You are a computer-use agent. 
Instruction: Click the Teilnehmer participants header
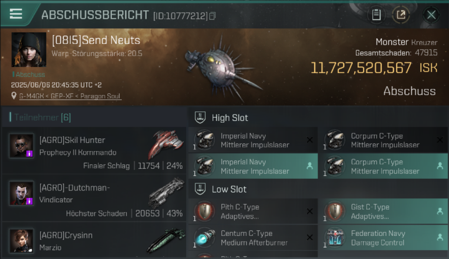[41, 117]
